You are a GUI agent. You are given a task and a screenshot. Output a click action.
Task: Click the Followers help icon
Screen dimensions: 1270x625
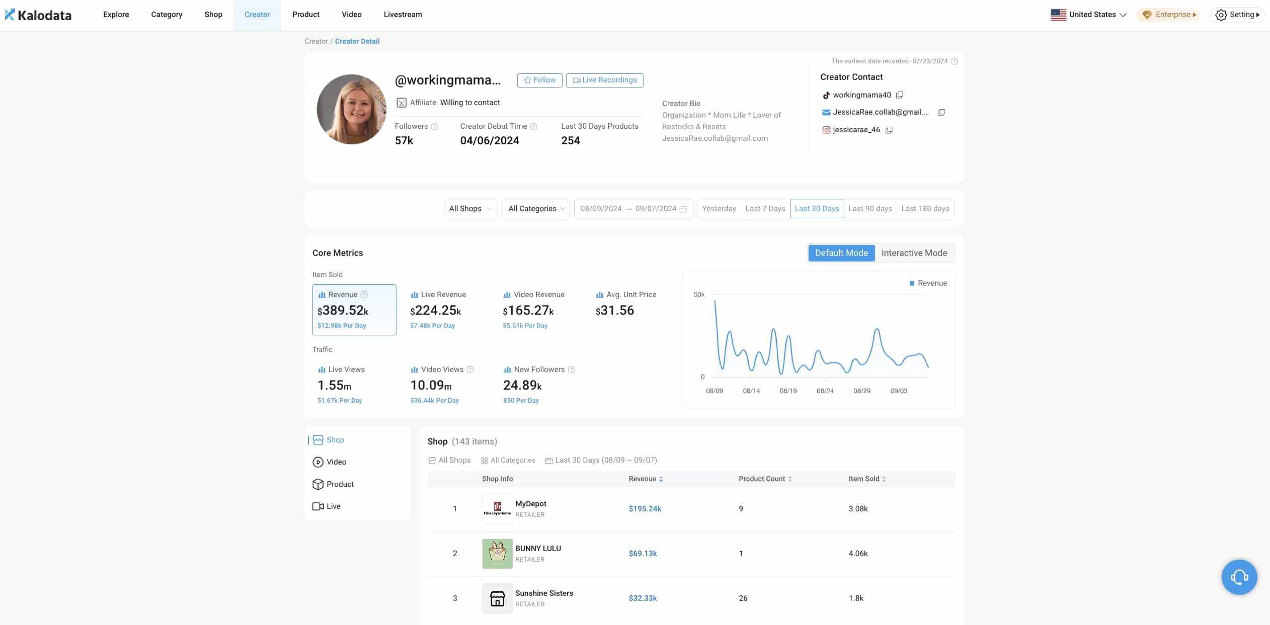tap(435, 127)
